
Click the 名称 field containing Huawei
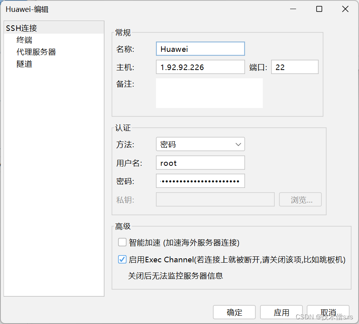[x=200, y=49]
